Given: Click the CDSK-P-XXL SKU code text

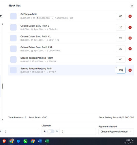Looking at the screenshot, I should coord(55,51).
